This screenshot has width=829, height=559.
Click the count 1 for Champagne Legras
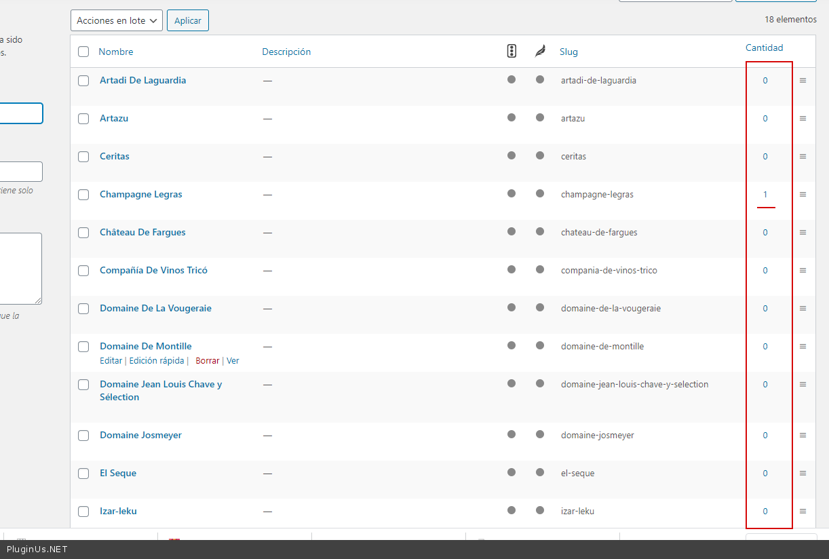(x=765, y=195)
